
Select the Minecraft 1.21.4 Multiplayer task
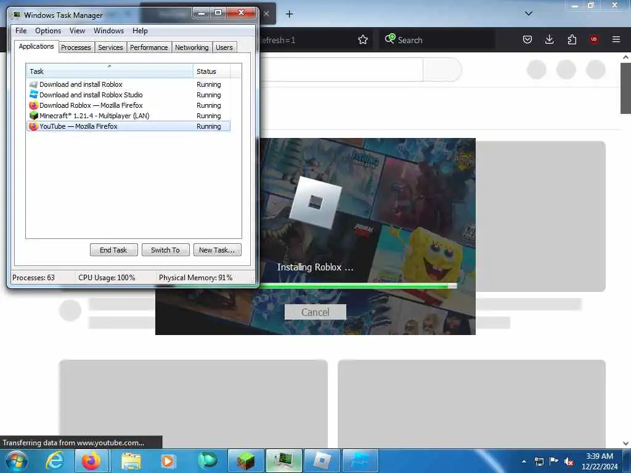[x=128, y=116]
